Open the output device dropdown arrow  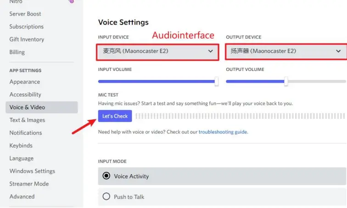[339, 51]
